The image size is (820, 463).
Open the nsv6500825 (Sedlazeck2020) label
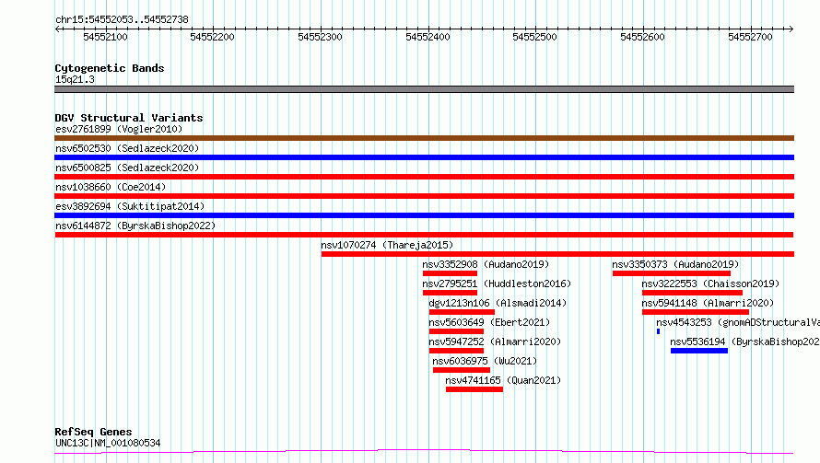(127, 168)
